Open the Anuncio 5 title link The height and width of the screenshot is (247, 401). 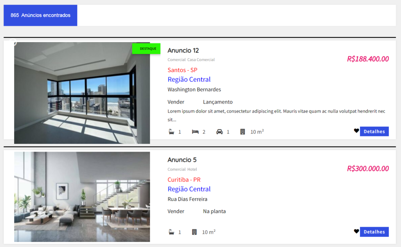coord(182,160)
